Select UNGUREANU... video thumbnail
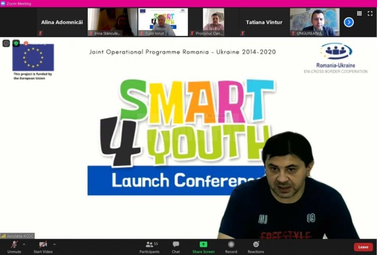 click(x=315, y=22)
